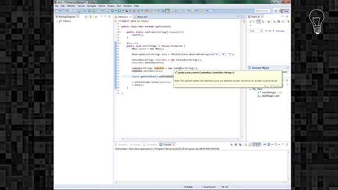Screen dimensions: 338x190
Task: Open the Navigate menu
Action: 91,6
